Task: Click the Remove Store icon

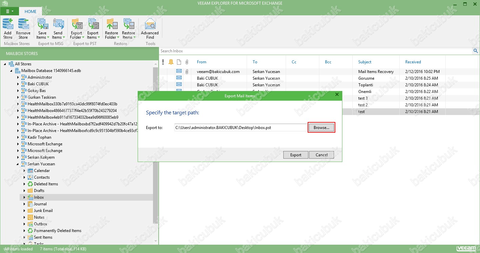Action: (23, 24)
